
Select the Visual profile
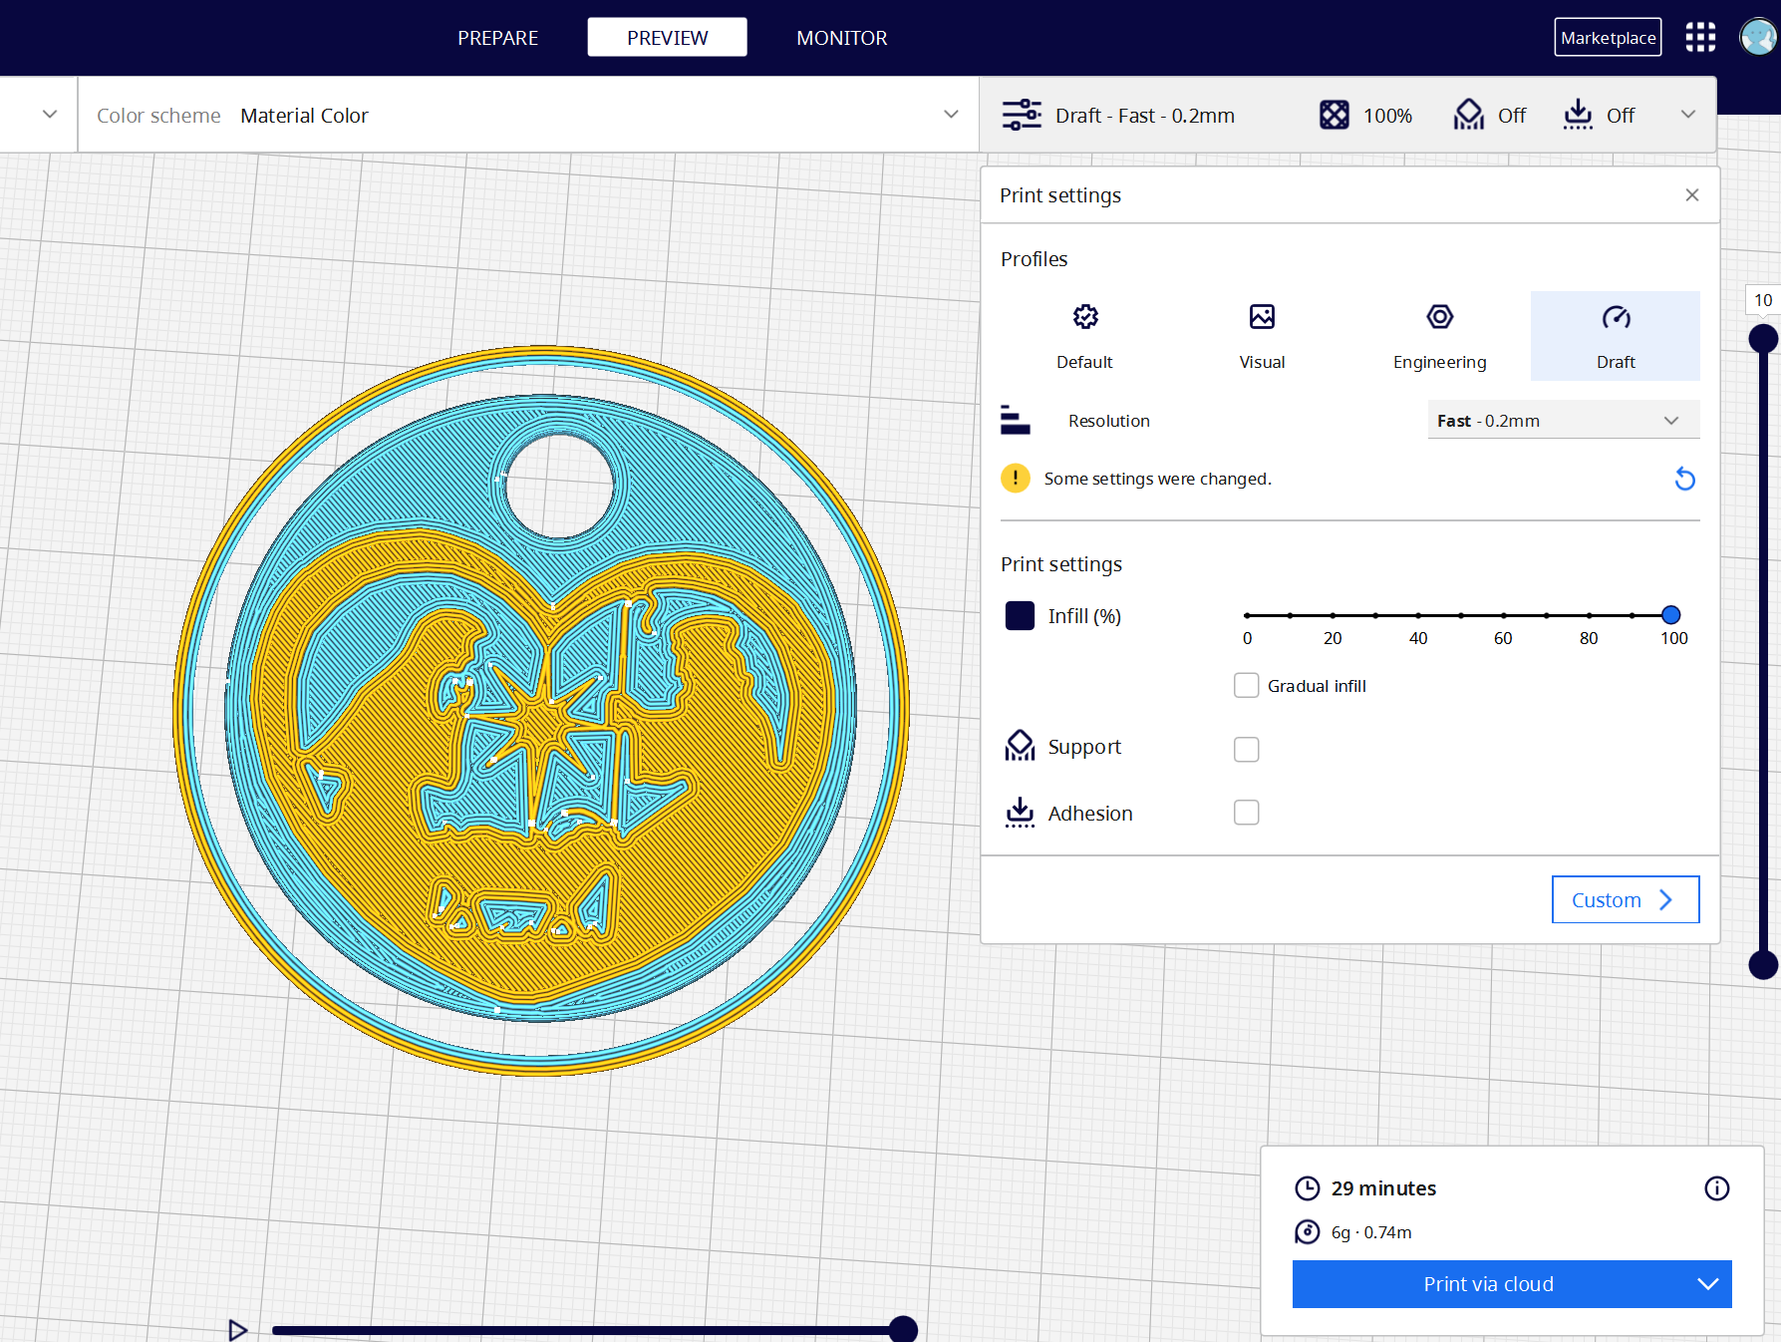(1262, 336)
